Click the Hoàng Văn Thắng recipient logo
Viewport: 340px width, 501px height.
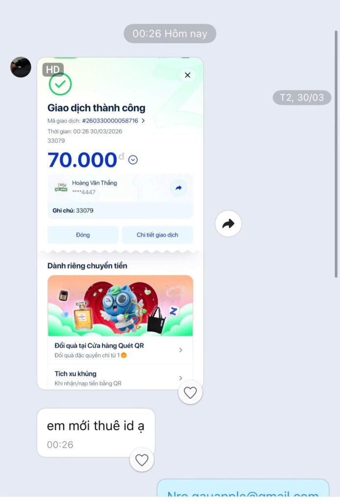click(x=61, y=187)
